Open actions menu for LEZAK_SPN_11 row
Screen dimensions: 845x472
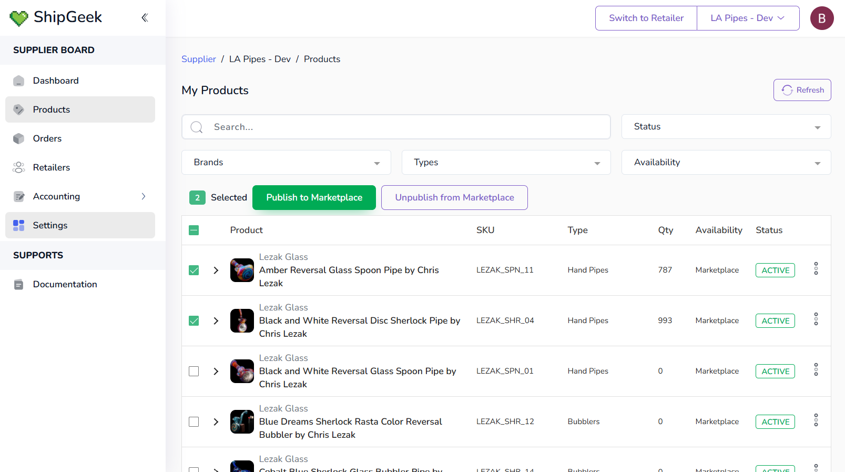[x=816, y=268]
